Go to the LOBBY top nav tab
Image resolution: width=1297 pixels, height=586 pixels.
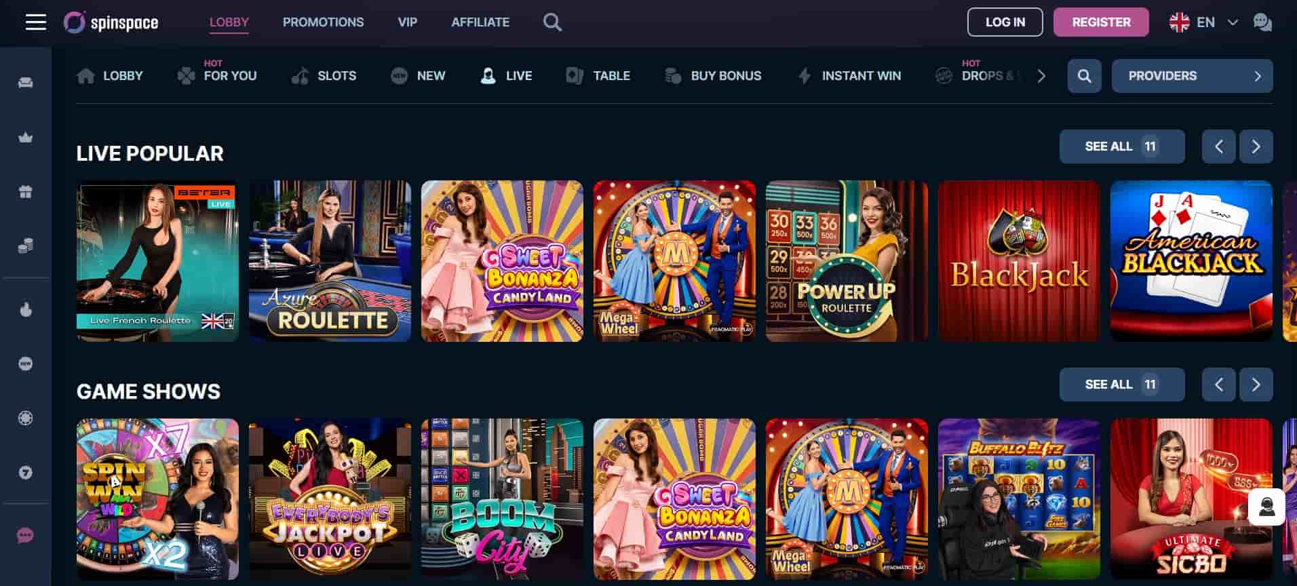click(x=229, y=22)
